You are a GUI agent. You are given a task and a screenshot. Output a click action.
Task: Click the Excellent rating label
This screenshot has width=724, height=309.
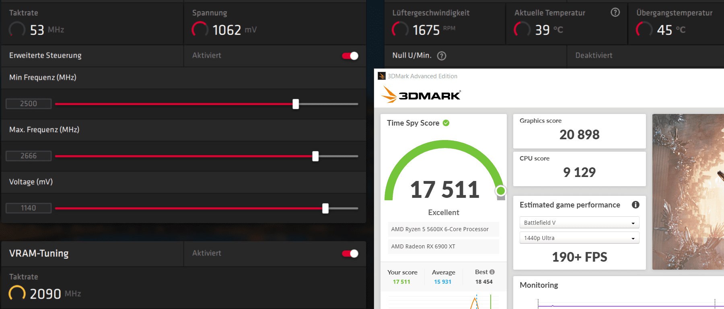(x=443, y=212)
